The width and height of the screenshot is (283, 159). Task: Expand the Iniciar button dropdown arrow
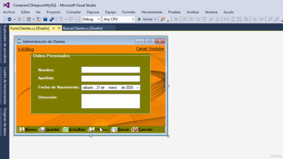[x=155, y=19]
